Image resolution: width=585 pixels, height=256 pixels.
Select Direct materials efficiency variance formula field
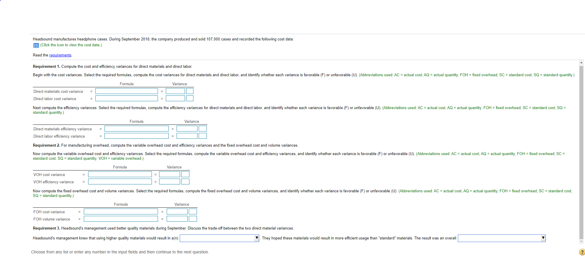tap(136, 129)
